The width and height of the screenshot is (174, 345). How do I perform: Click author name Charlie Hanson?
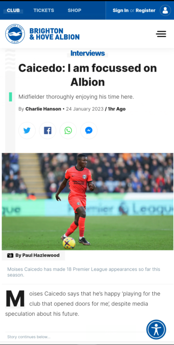pyautogui.click(x=43, y=109)
